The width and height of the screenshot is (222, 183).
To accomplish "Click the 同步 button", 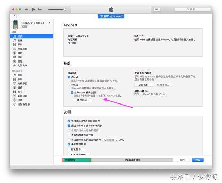I will pyautogui.click(x=183, y=160).
